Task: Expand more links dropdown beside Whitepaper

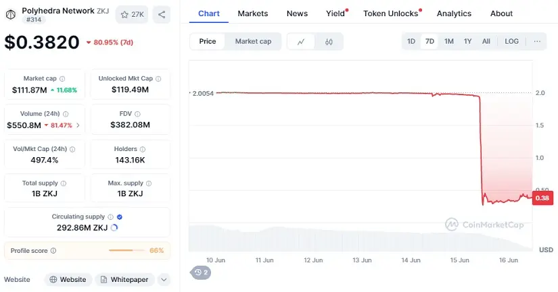Action: pyautogui.click(x=164, y=280)
